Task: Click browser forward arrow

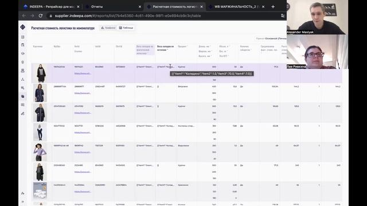Action: click(32, 15)
